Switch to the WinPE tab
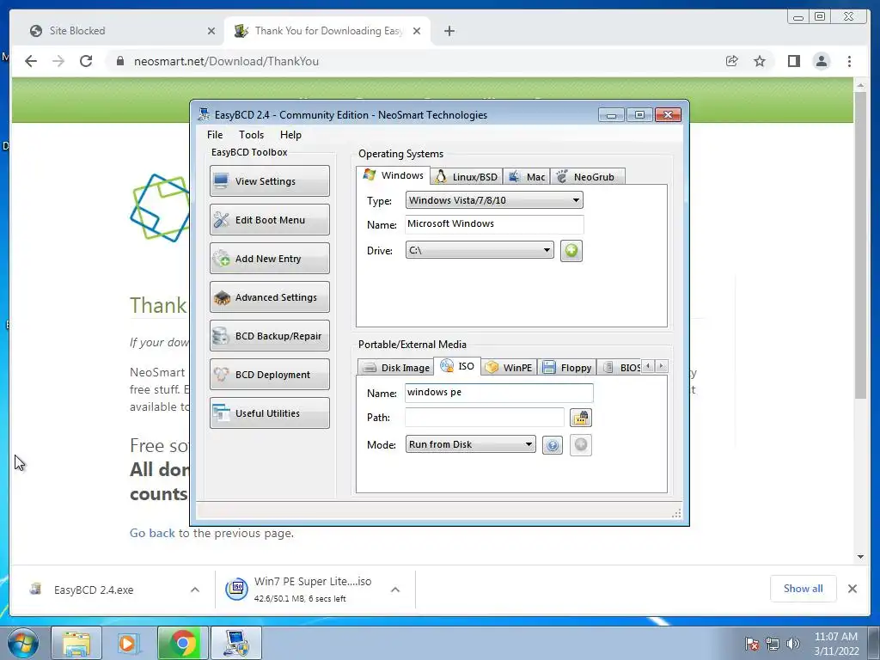This screenshot has width=880, height=660. pyautogui.click(x=509, y=368)
